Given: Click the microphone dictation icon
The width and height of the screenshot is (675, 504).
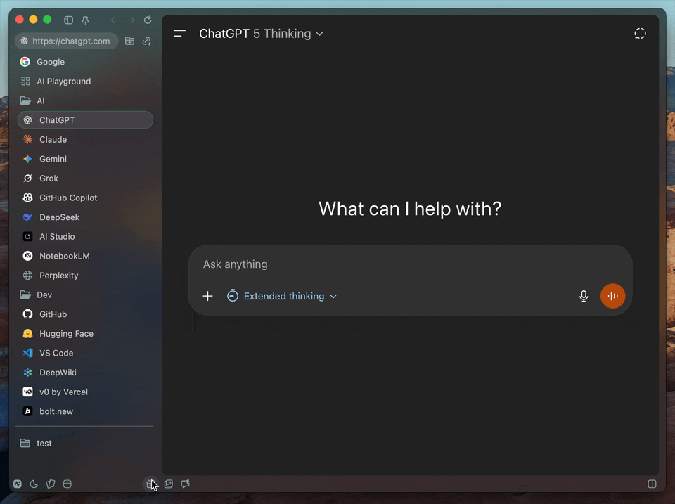Looking at the screenshot, I should [x=584, y=296].
